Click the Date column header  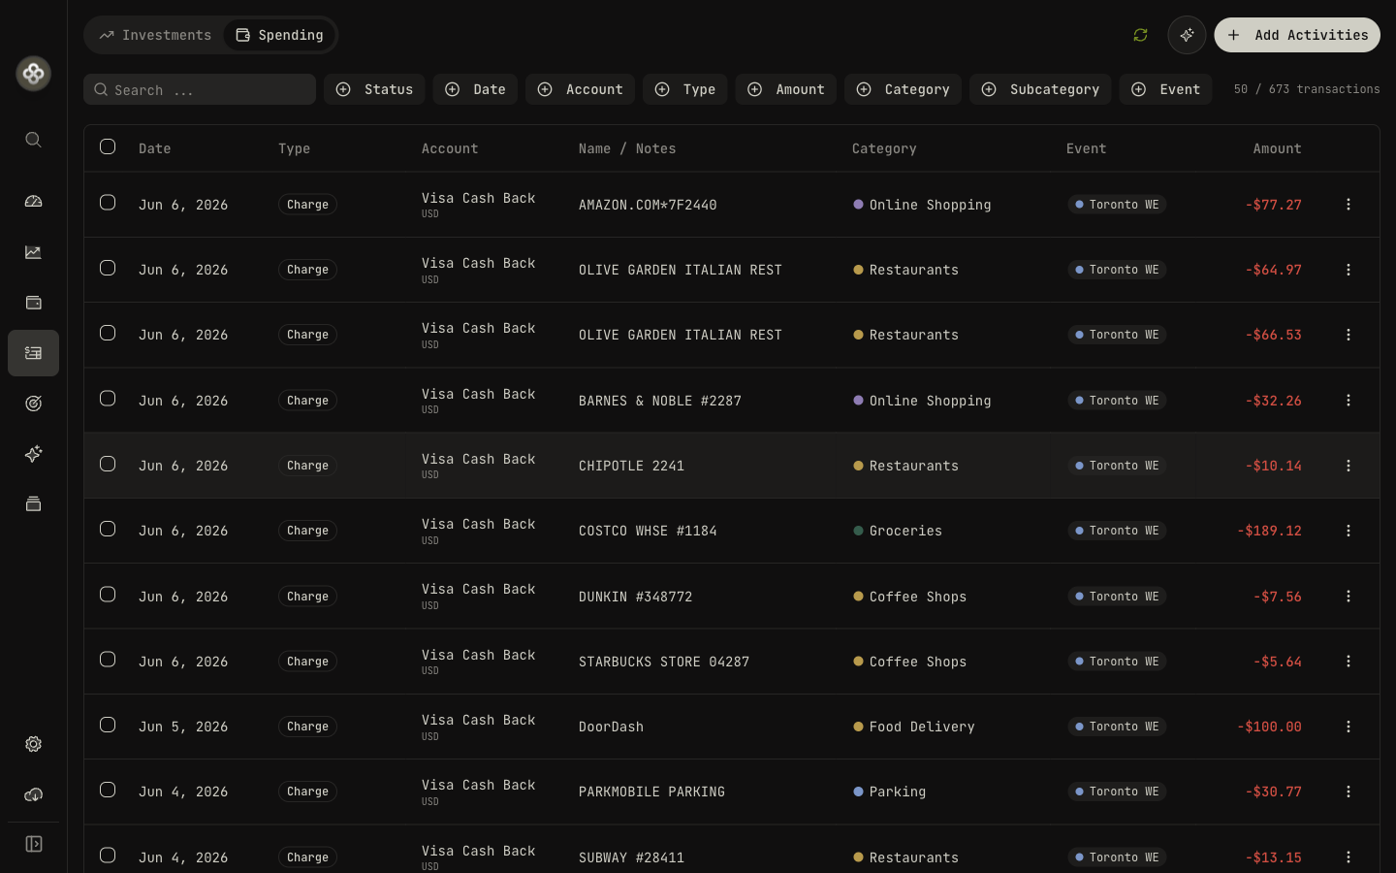pyautogui.click(x=154, y=148)
